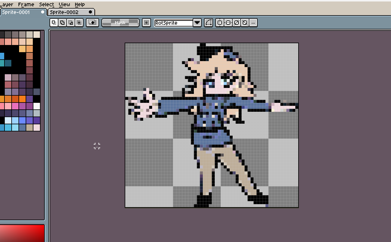Viewport: 391px width, 242px height.
Task: Click the opaque/transparent selection icon
Action: point(92,22)
